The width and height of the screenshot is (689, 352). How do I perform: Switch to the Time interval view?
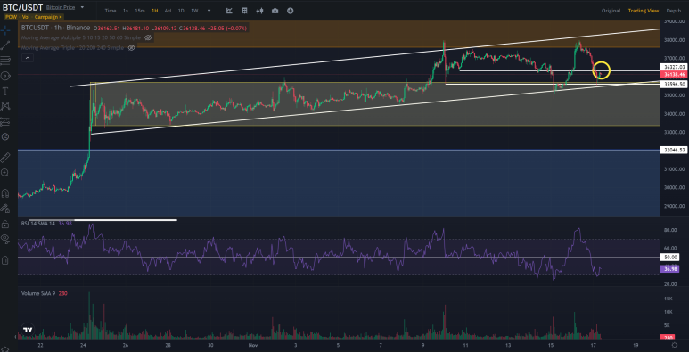pos(111,11)
